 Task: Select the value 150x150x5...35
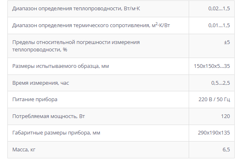212,66
